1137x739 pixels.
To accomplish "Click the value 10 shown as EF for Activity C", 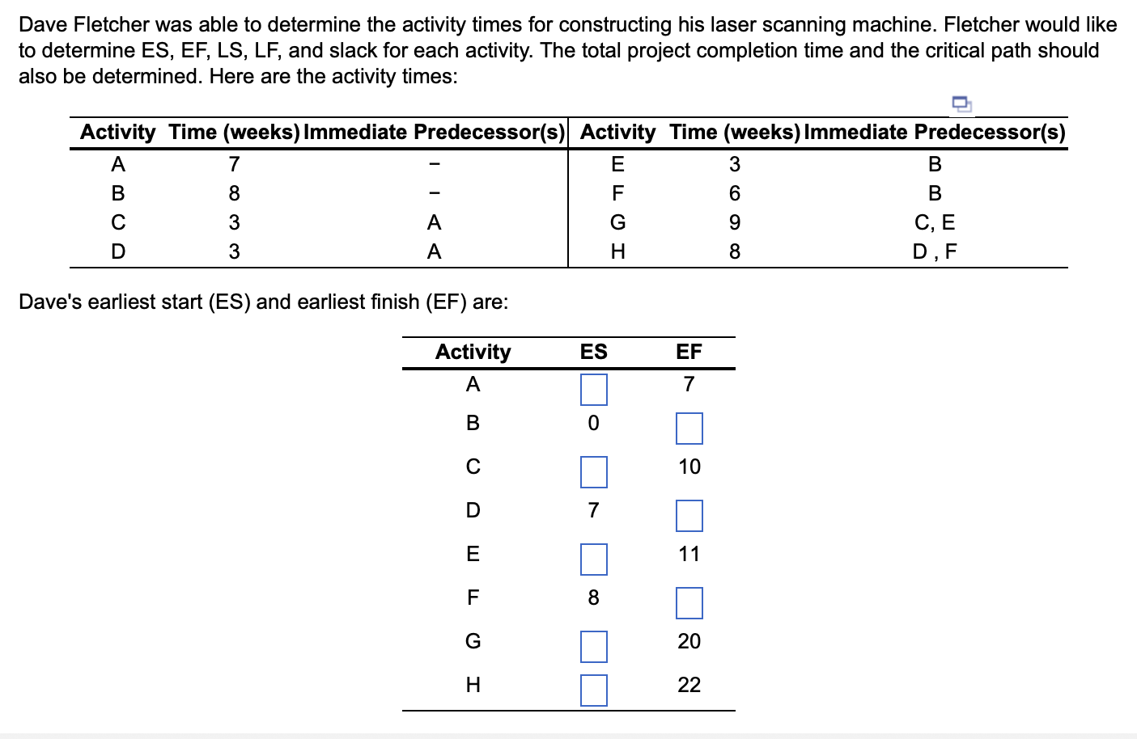I will coord(689,467).
